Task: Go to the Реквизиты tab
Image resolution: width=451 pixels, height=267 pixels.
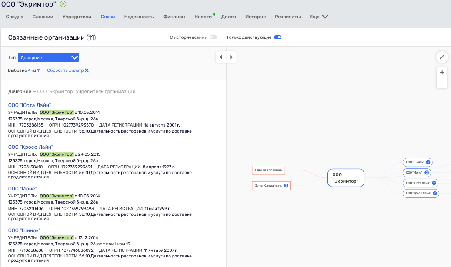Action: click(287, 17)
